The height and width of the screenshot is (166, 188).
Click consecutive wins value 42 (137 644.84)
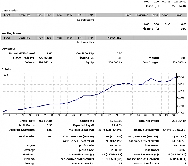[x=112, y=155]
